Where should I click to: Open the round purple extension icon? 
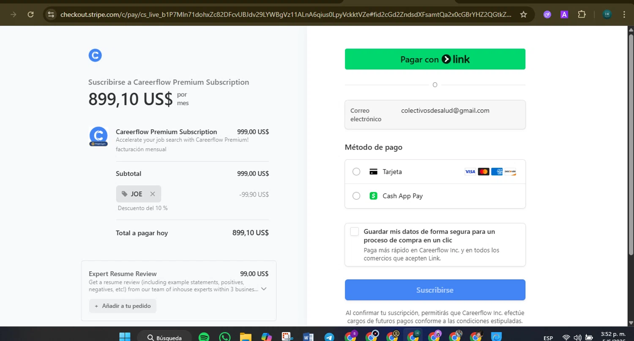tap(547, 14)
